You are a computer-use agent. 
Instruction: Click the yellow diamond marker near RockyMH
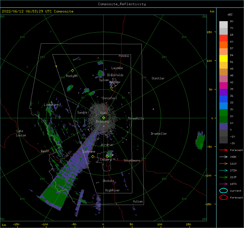pos(72,71)
